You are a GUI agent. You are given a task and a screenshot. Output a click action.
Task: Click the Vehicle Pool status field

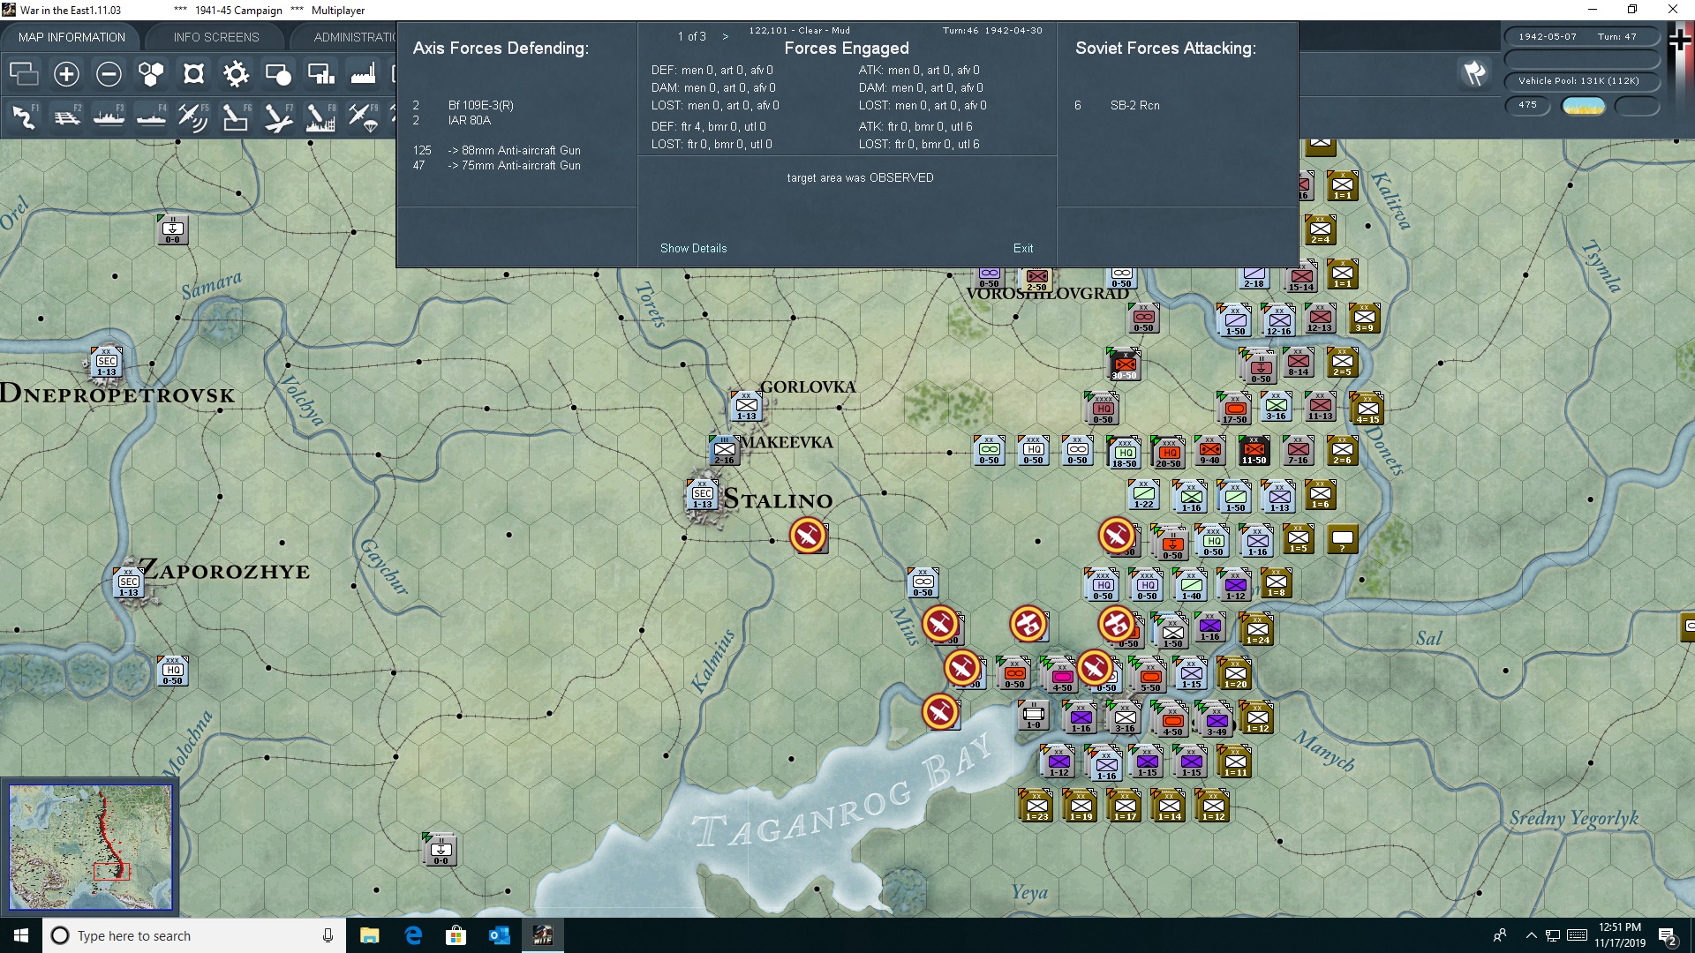click(1579, 81)
